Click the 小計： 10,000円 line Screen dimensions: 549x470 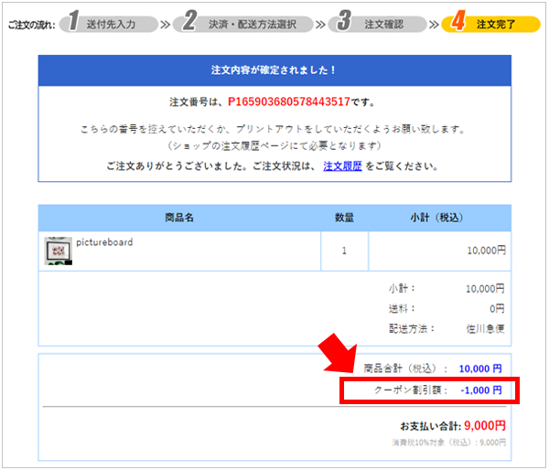tap(447, 289)
